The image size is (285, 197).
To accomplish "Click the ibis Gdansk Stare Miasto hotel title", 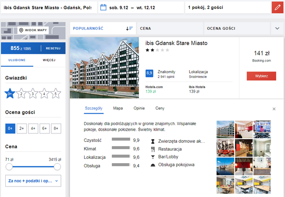I will coord(176,43).
